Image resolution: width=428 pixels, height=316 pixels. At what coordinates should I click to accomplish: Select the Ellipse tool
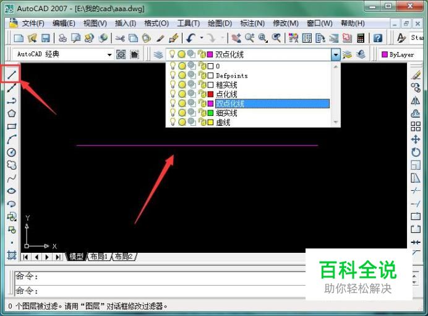[x=12, y=191]
